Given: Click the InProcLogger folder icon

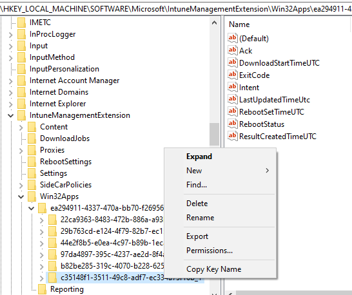Looking at the screenshot, I should point(21,34).
